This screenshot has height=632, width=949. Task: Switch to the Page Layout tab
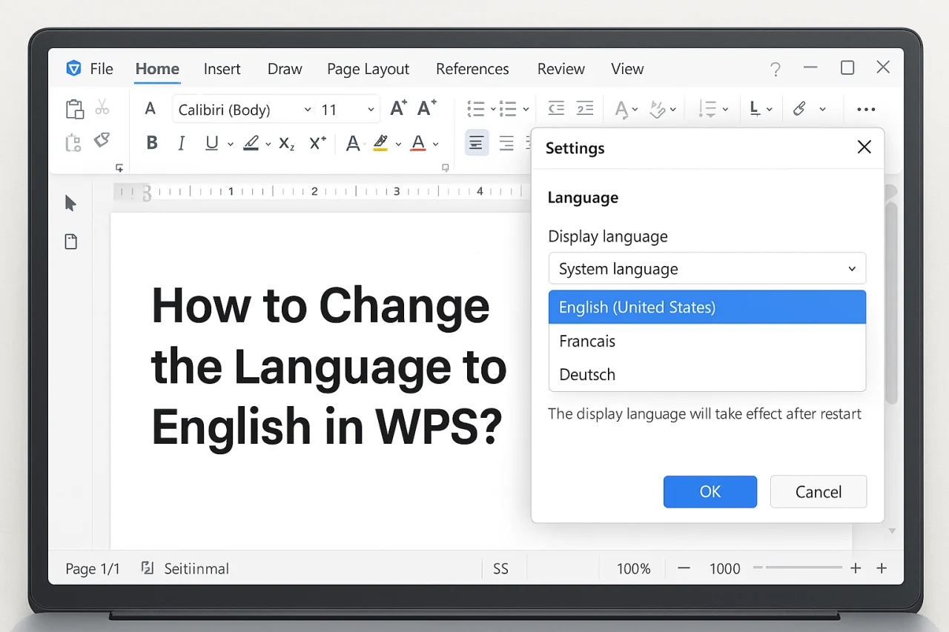pyautogui.click(x=368, y=69)
